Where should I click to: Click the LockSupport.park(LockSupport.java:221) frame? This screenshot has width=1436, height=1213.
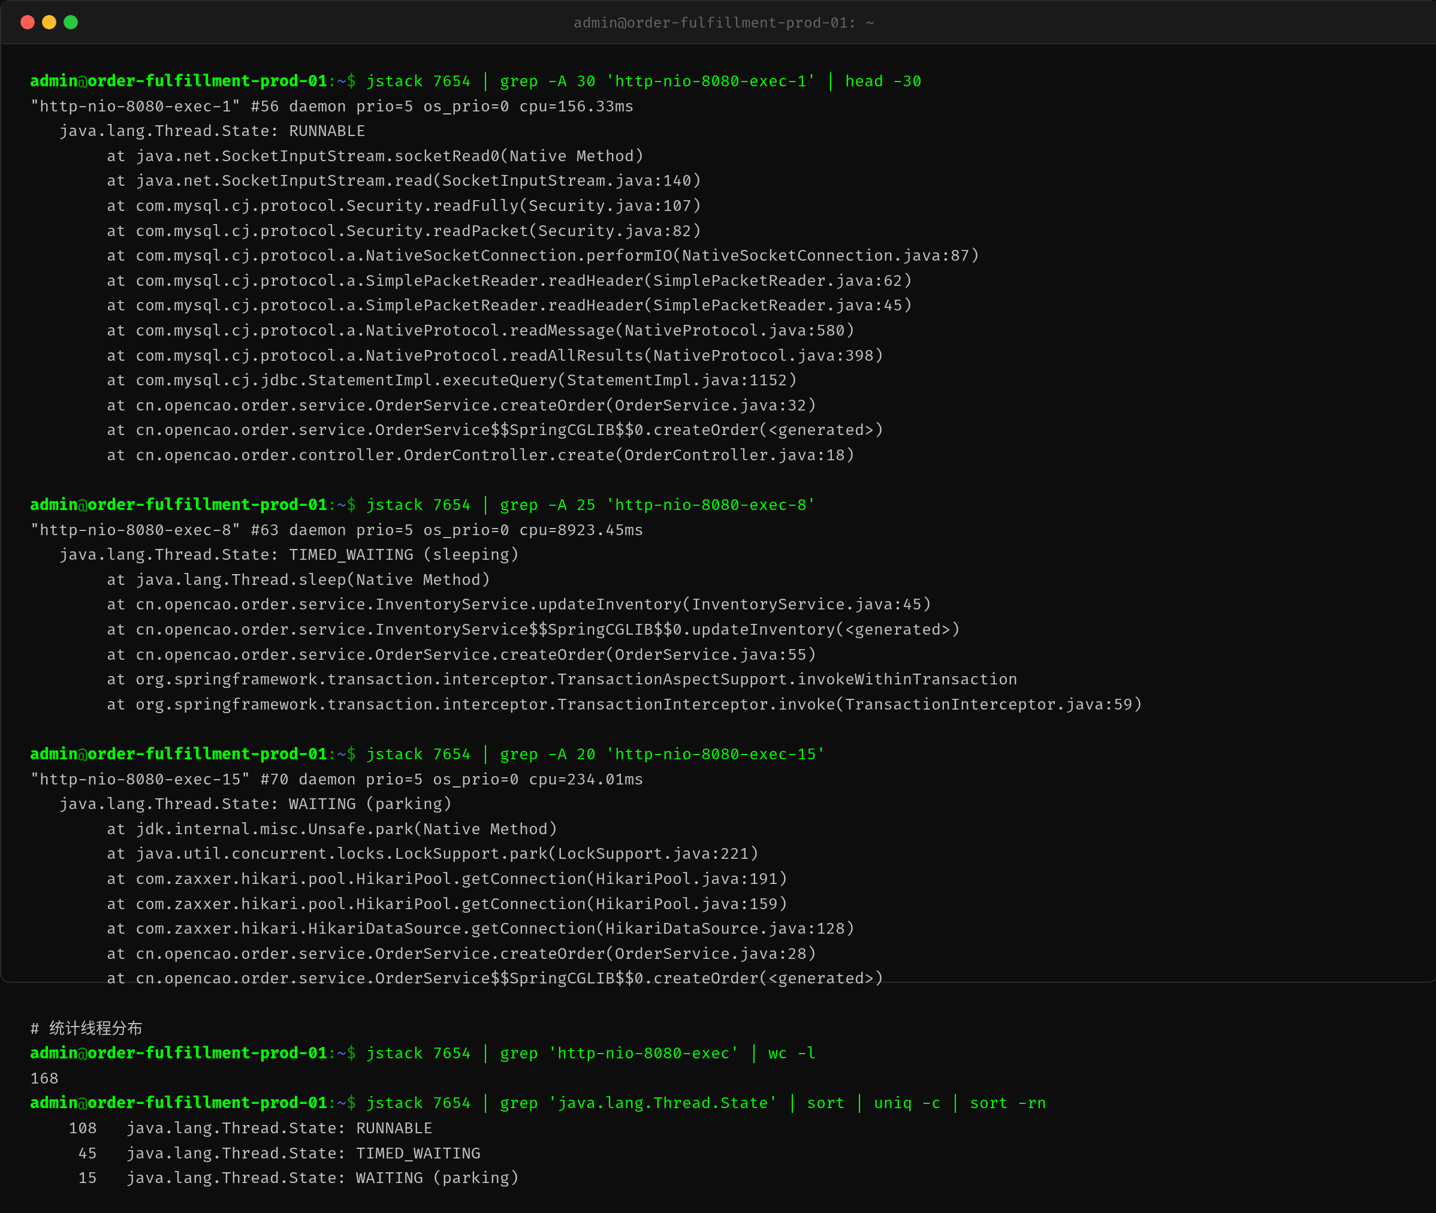point(433,854)
